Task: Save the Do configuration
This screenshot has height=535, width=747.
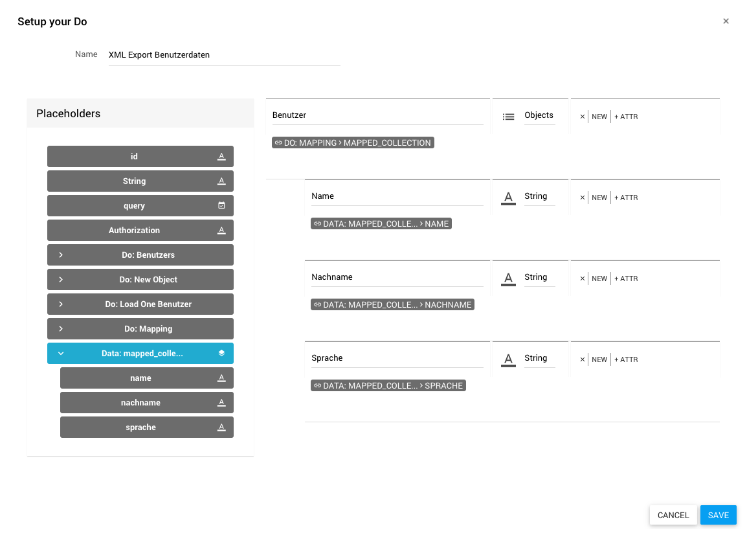Action: coord(718,515)
